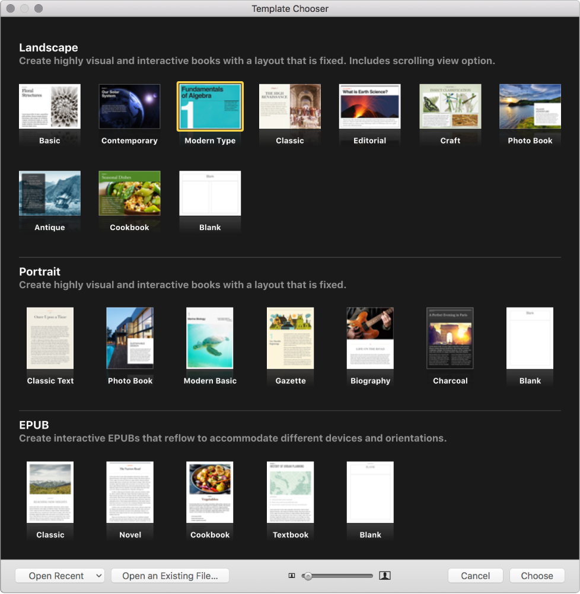Select the Blank portrait template

pyautogui.click(x=530, y=338)
